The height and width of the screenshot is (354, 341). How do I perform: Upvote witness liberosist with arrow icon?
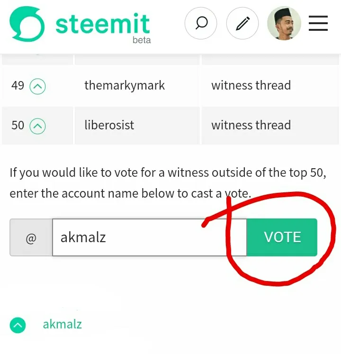coord(38,126)
